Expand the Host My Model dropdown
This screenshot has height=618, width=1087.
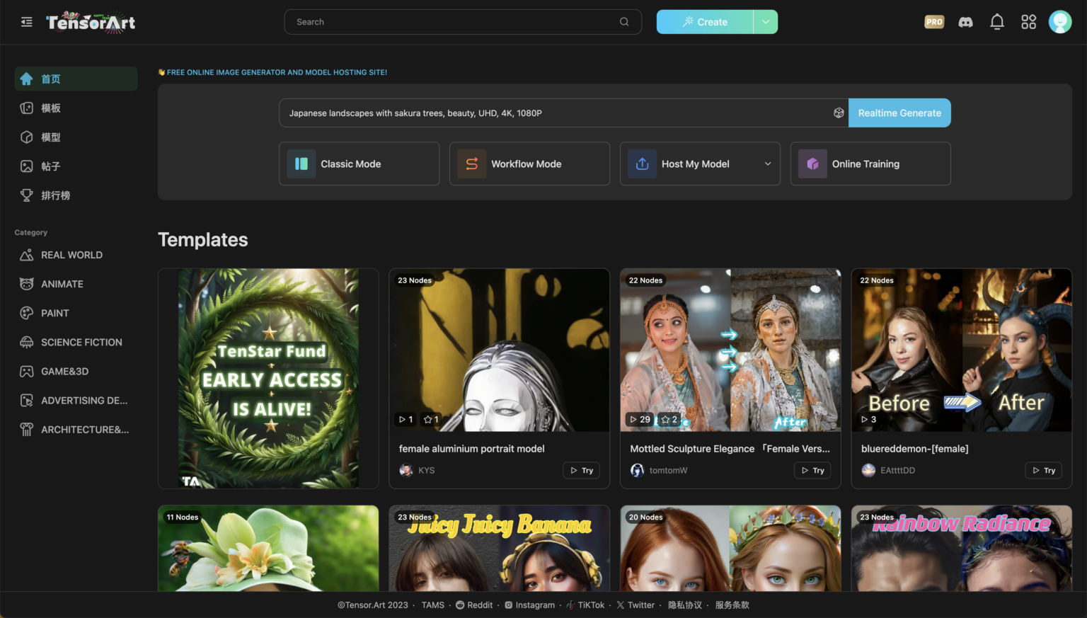tap(767, 164)
